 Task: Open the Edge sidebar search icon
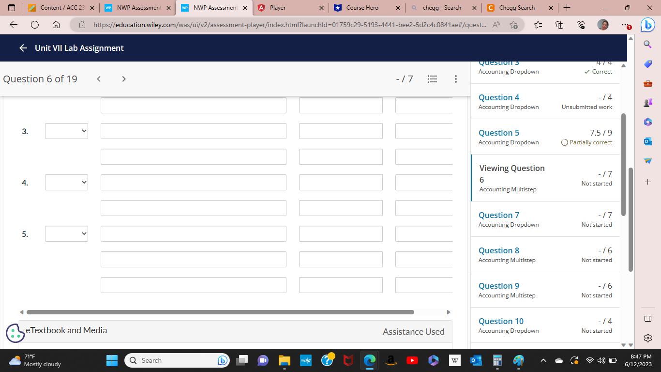click(647, 44)
